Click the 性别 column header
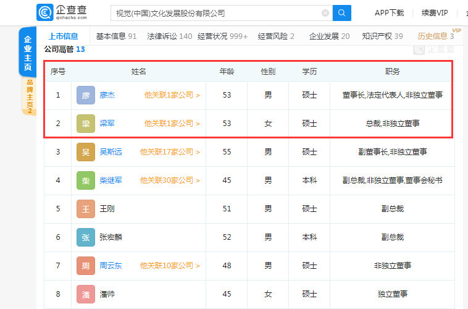Viewport: 468px width, 309px height. pos(268,72)
